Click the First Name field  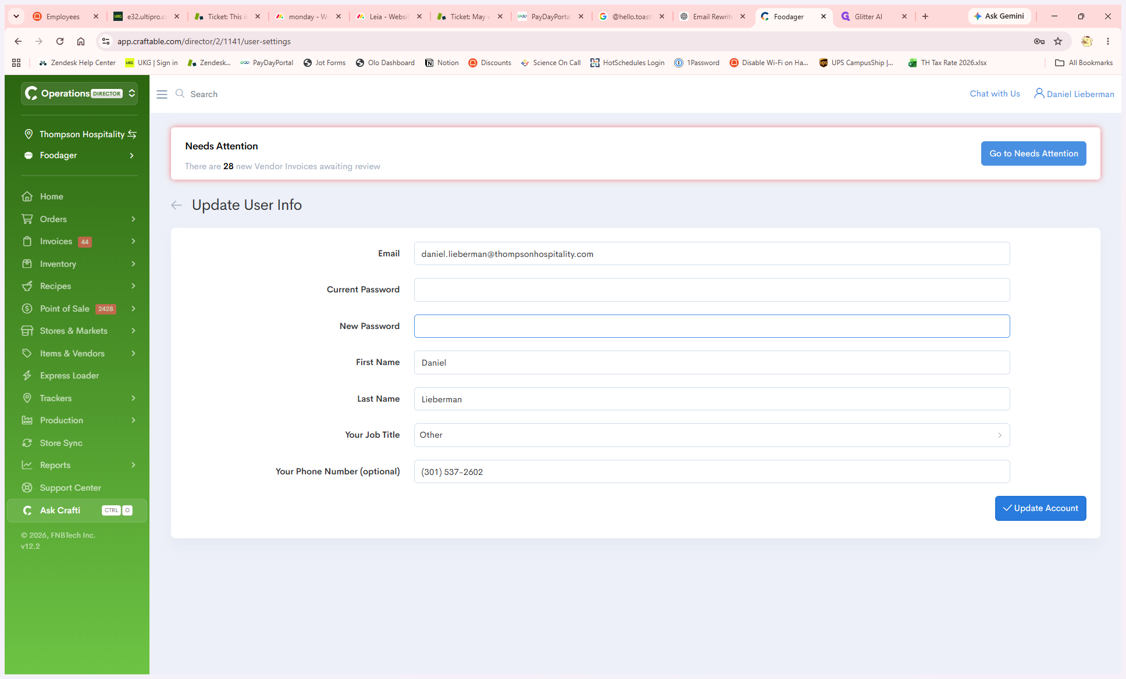point(711,362)
